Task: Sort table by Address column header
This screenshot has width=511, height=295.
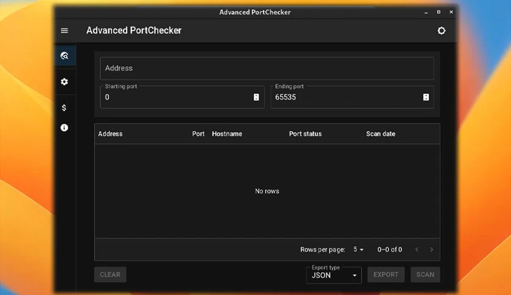Action: tap(110, 134)
